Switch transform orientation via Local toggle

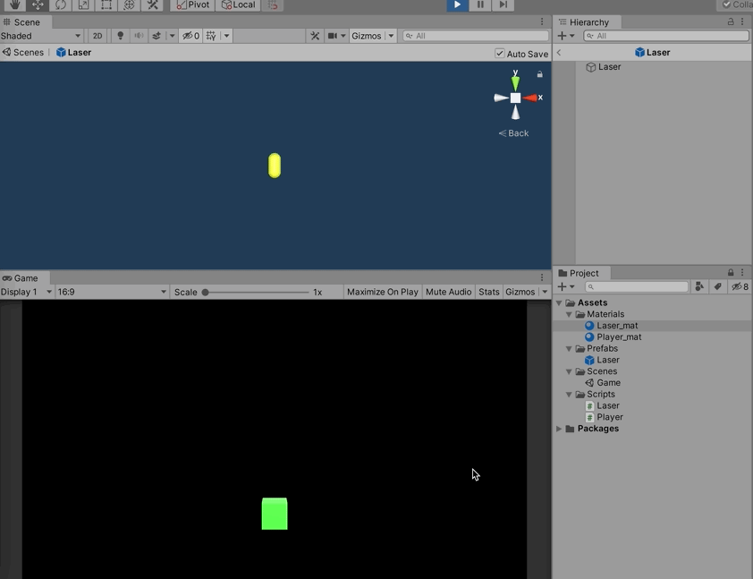tap(237, 4)
